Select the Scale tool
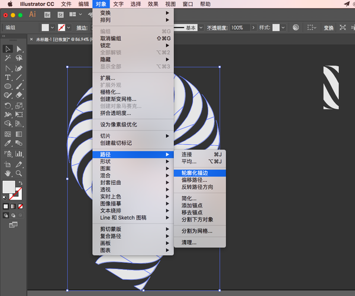Screen dimensions: 355x296 (19, 106)
